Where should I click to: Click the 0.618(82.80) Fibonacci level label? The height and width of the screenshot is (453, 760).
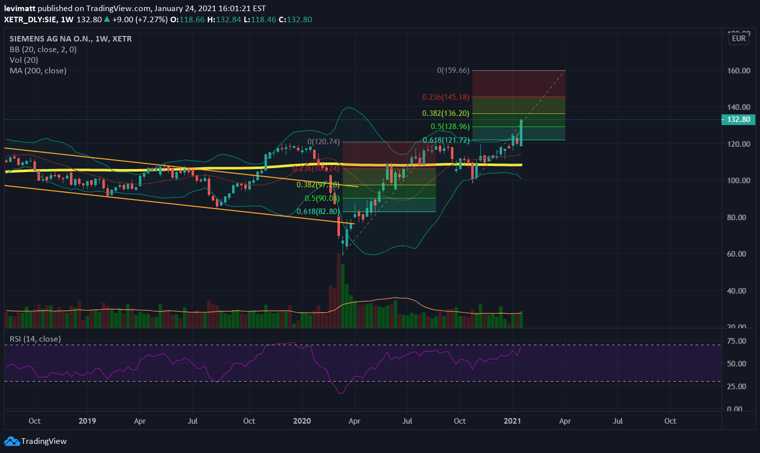tap(318, 212)
